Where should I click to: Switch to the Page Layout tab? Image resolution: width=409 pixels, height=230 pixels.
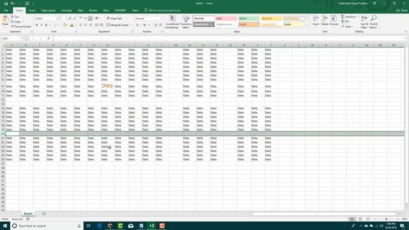[x=49, y=10]
